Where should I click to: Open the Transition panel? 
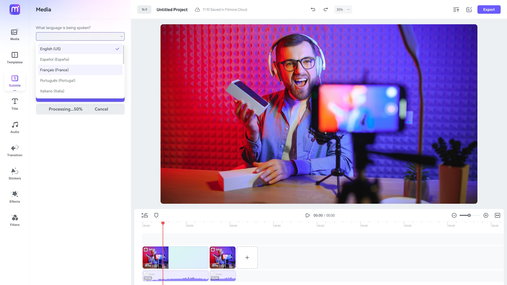[x=15, y=150]
